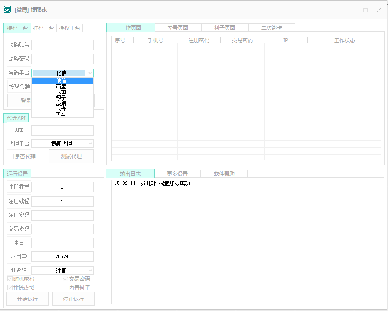Focus the 项目ID field showing 70974
388x311 pixels.
click(x=62, y=257)
